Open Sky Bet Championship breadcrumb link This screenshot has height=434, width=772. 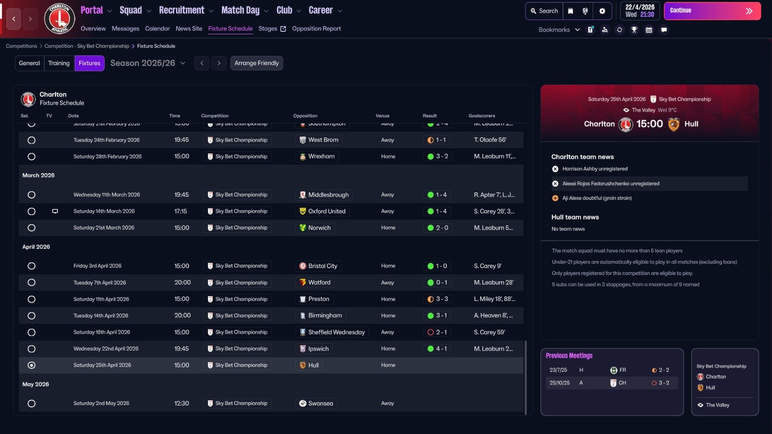click(x=87, y=46)
